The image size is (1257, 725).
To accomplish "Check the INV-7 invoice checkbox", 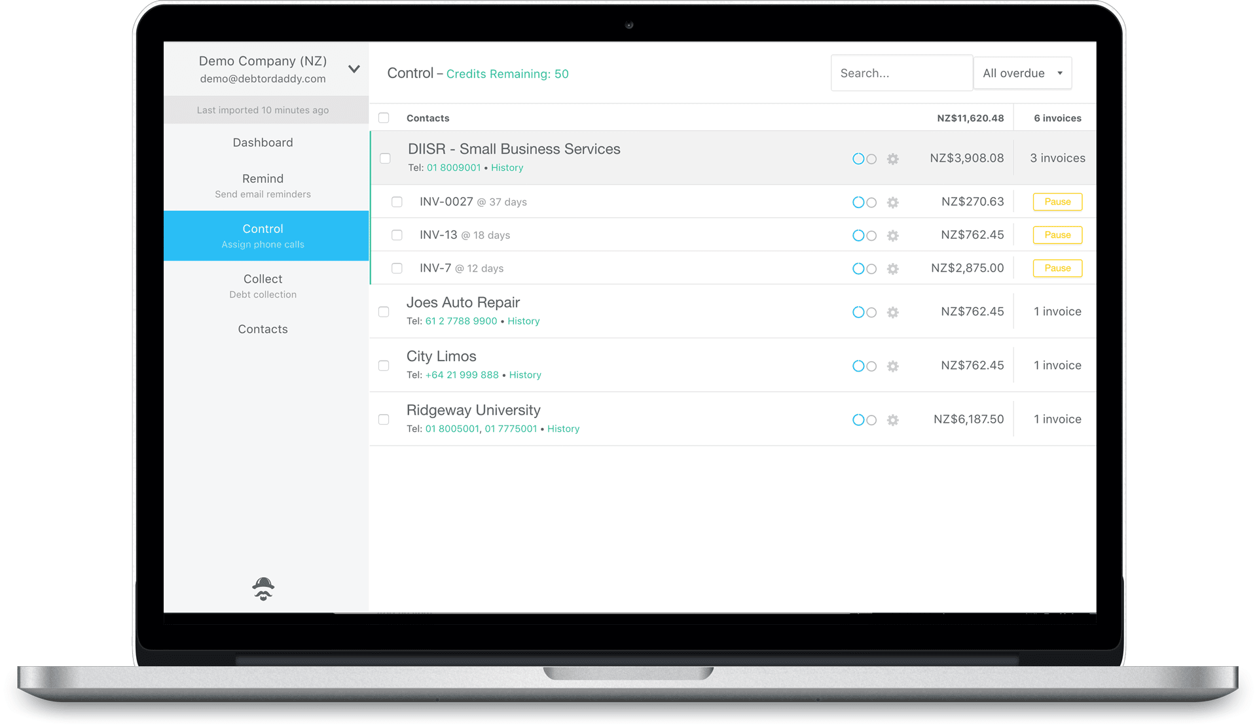I will click(397, 268).
